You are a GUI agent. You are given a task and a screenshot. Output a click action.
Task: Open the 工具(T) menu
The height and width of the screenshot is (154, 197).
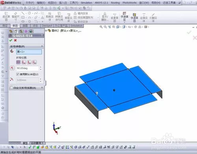pos(74,3)
